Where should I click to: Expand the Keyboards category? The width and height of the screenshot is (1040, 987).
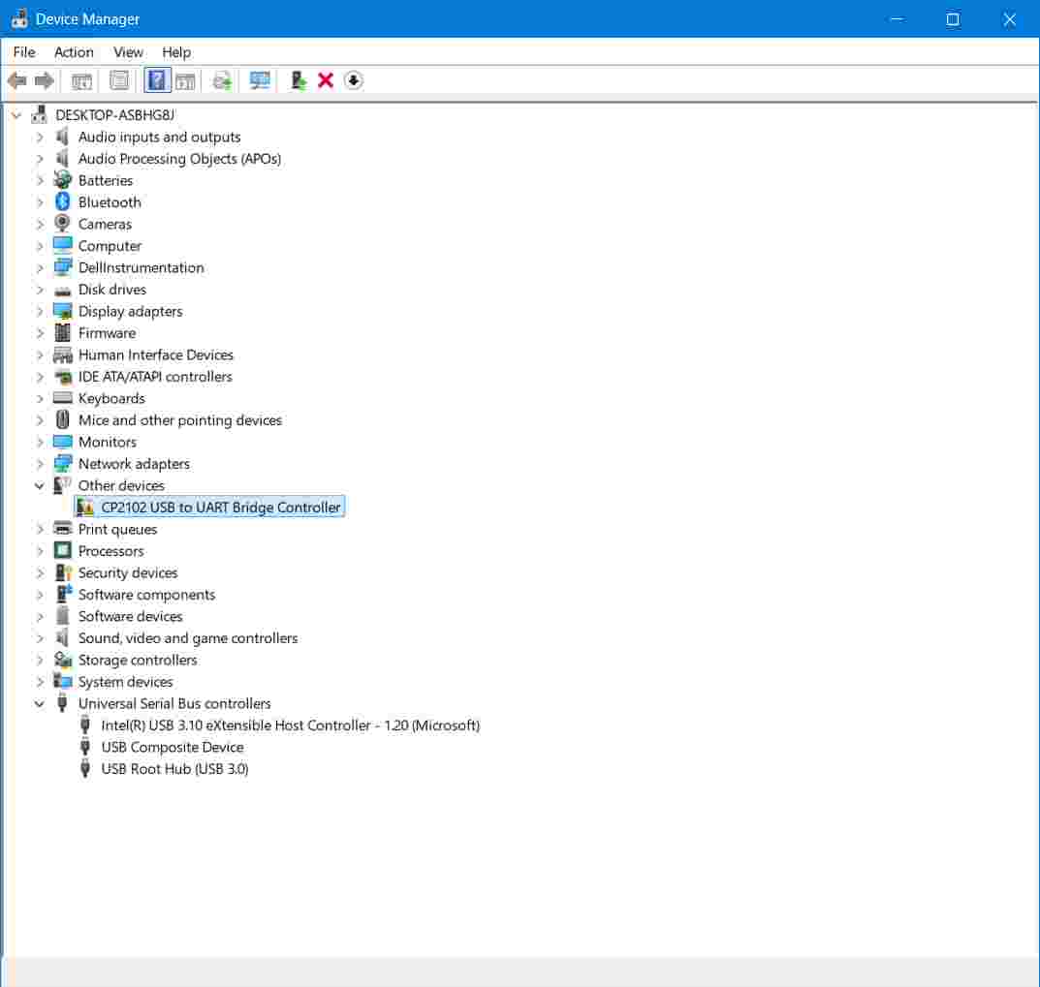click(x=39, y=398)
